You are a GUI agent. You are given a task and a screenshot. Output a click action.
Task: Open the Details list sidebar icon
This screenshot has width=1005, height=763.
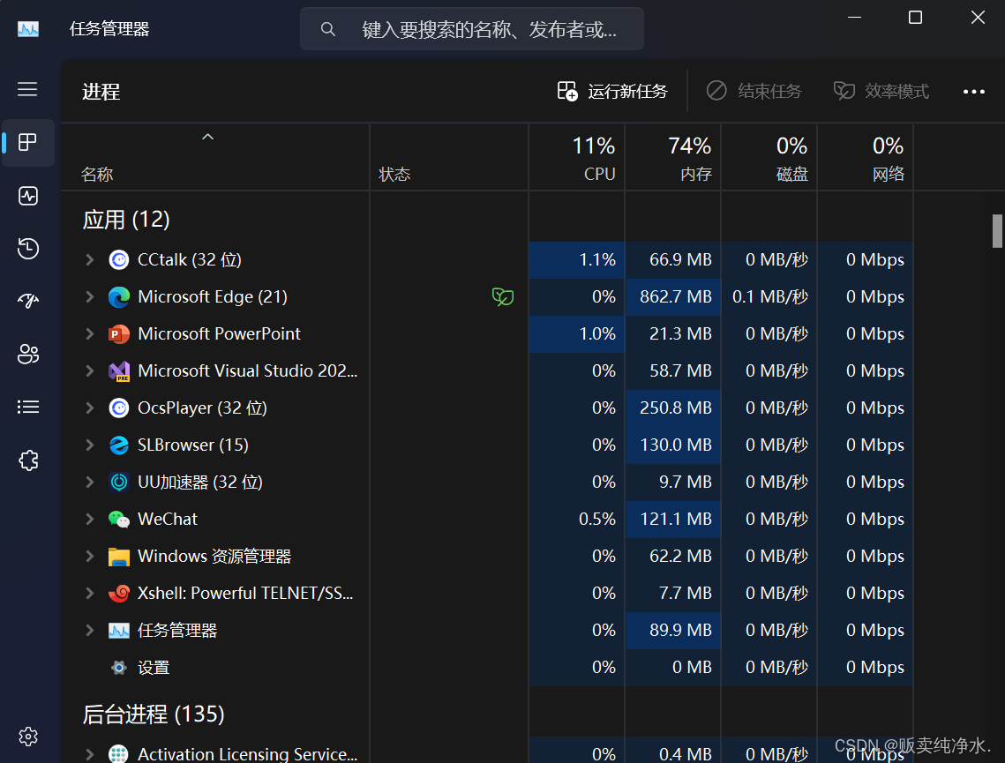tap(27, 407)
